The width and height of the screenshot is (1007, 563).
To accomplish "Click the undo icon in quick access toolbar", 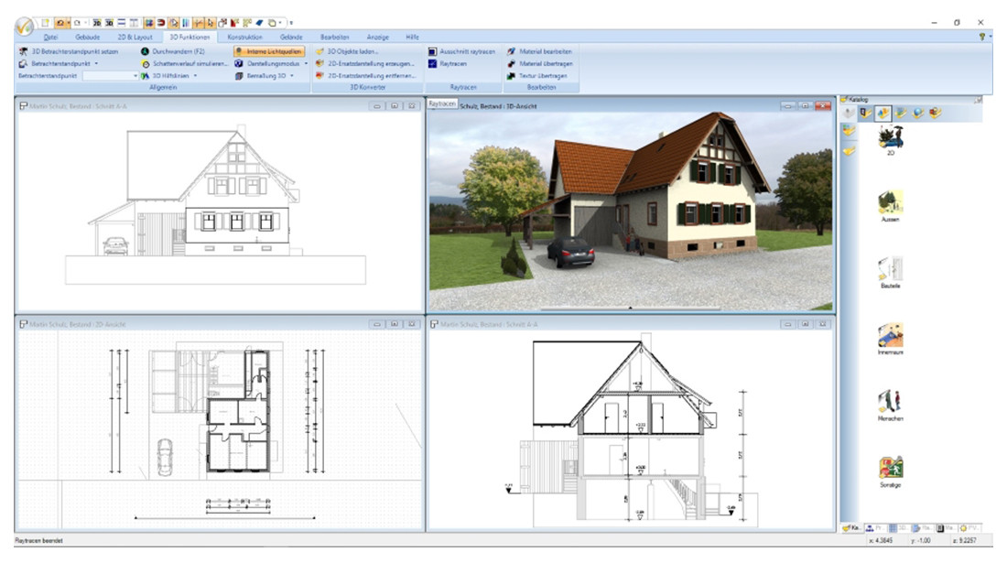I will coord(60,23).
